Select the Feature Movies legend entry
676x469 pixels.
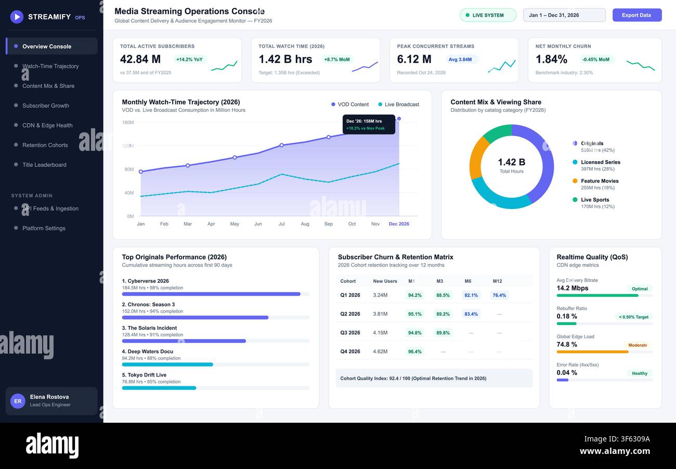coord(595,184)
